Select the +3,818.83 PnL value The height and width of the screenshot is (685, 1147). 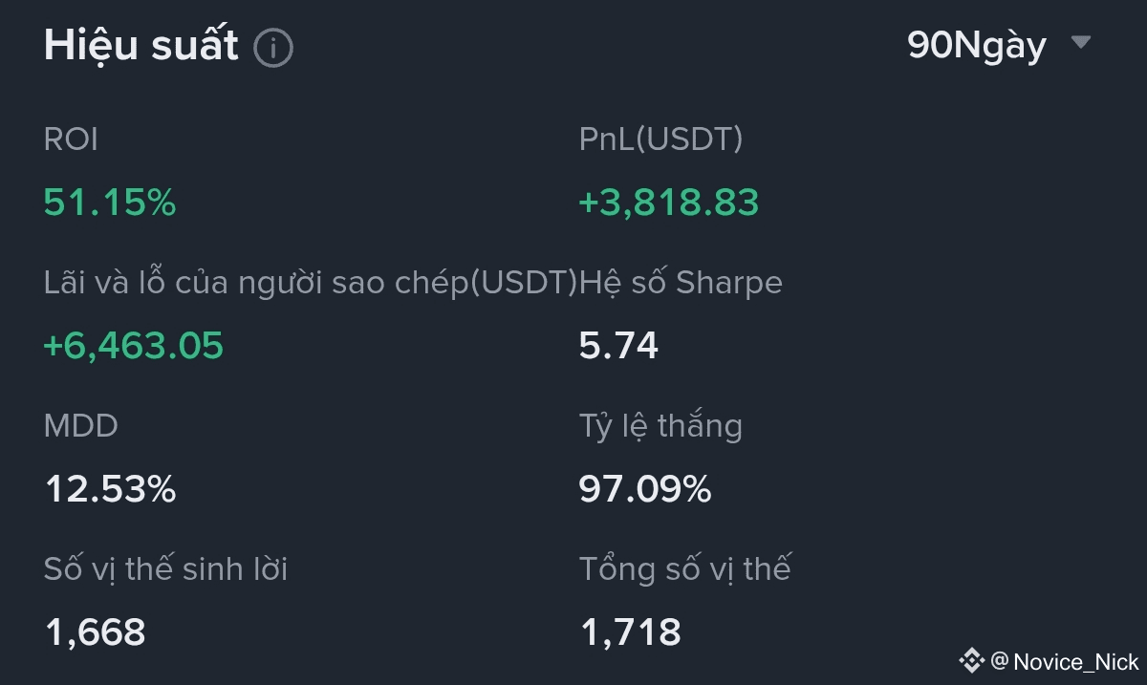[669, 203]
